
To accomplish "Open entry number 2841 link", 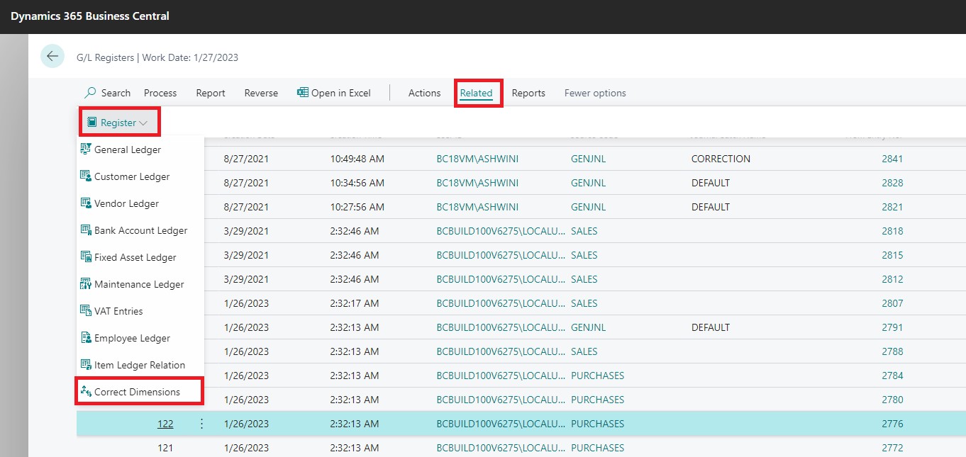I will [892, 159].
